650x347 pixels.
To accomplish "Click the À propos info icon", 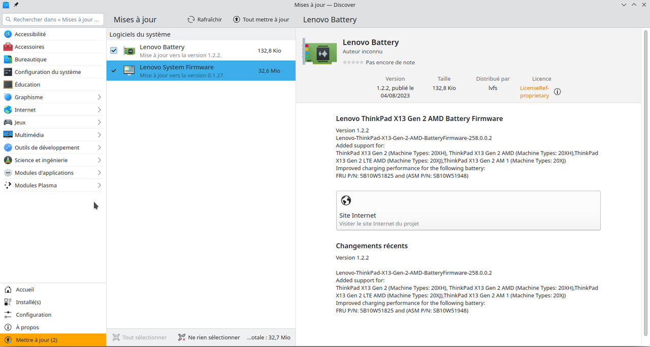I will (x=8, y=327).
